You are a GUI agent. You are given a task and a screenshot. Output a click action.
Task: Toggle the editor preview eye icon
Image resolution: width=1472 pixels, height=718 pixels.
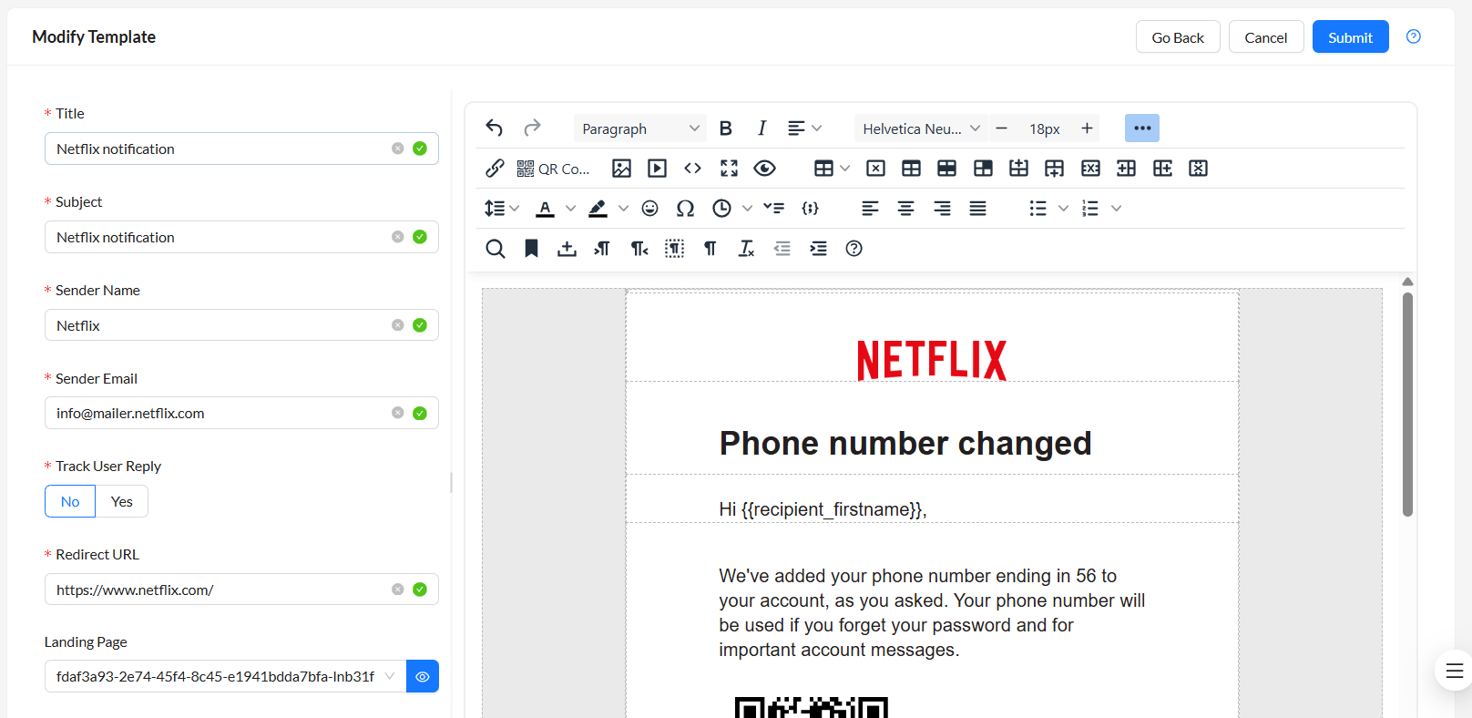[764, 169]
